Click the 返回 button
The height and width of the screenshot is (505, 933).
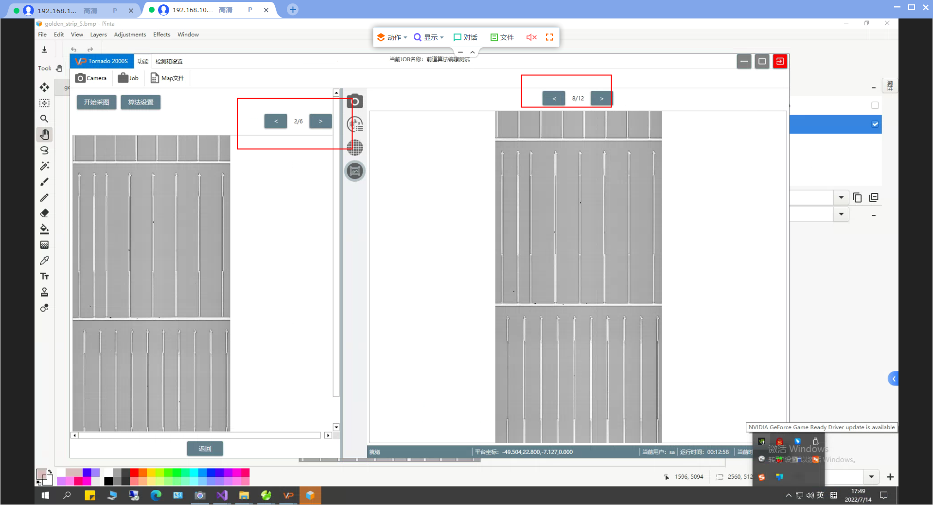[205, 449]
